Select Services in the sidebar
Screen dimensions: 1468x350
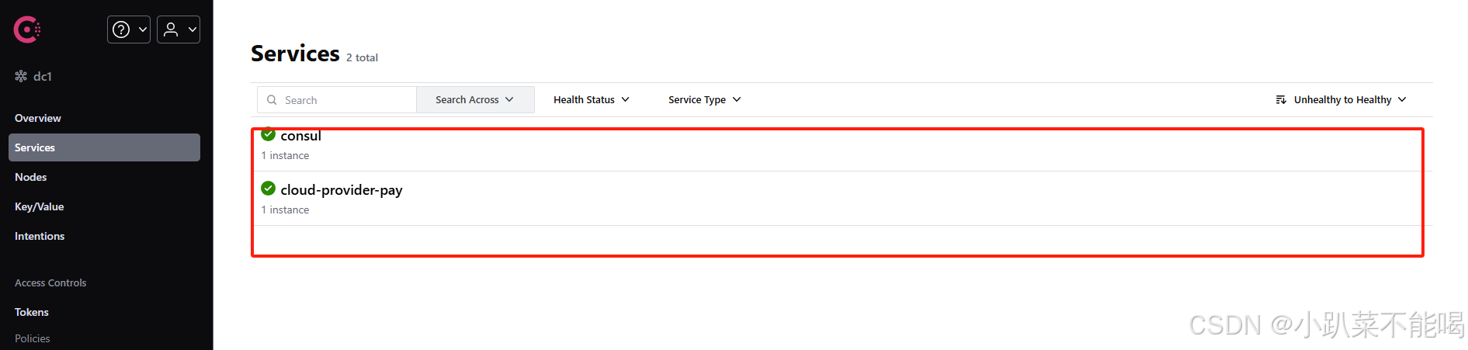pyautogui.click(x=104, y=147)
